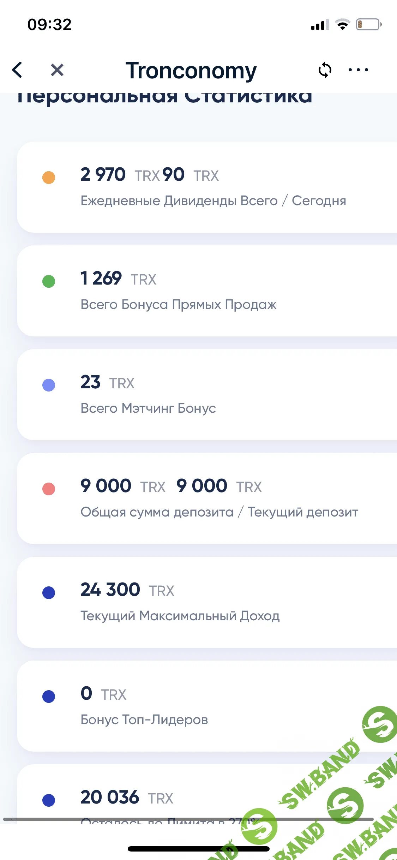Tap the Tronconomy page title
The width and height of the screenshot is (397, 860).
click(191, 71)
